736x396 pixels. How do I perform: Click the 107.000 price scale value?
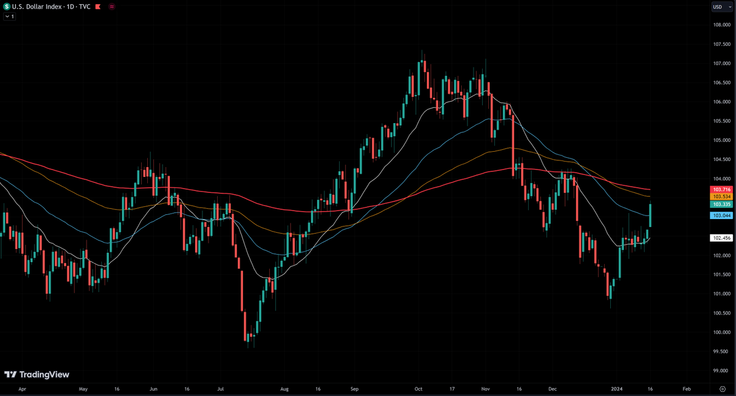point(721,64)
